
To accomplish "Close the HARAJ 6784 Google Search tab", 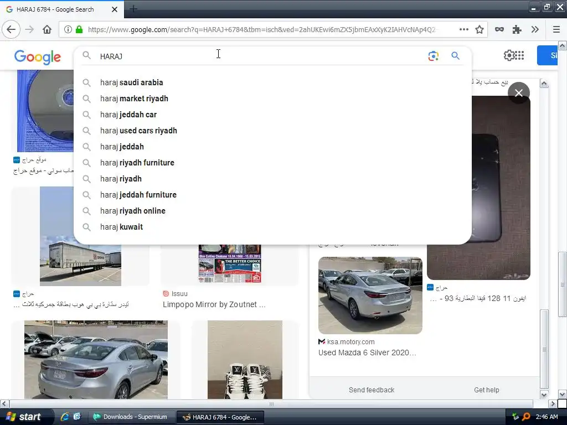I will click(115, 9).
